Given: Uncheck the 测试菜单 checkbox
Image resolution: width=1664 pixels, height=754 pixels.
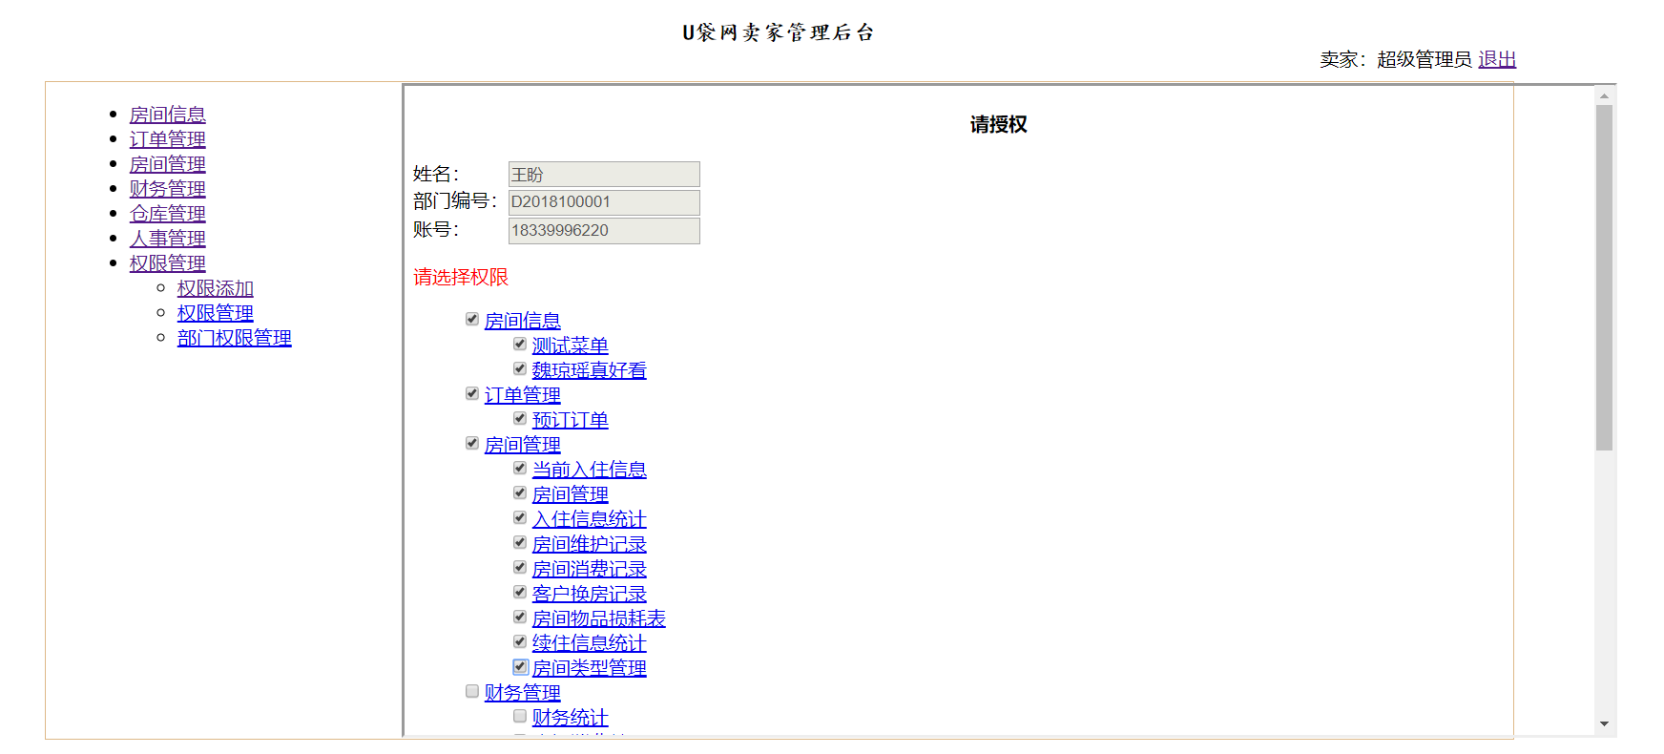Looking at the screenshot, I should point(519,344).
